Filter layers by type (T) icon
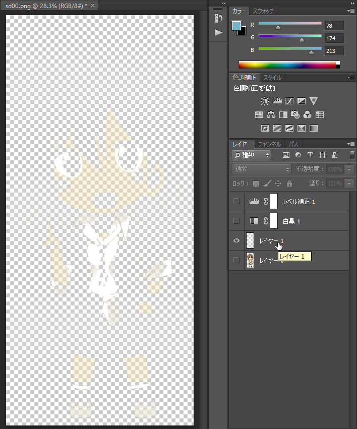 [x=310, y=155]
